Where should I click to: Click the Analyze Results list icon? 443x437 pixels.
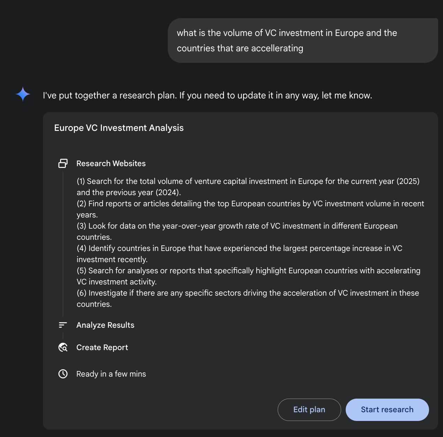coord(63,325)
